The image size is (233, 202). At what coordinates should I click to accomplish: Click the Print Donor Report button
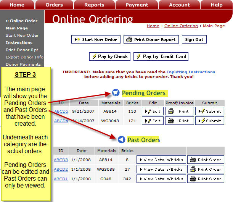(152, 39)
